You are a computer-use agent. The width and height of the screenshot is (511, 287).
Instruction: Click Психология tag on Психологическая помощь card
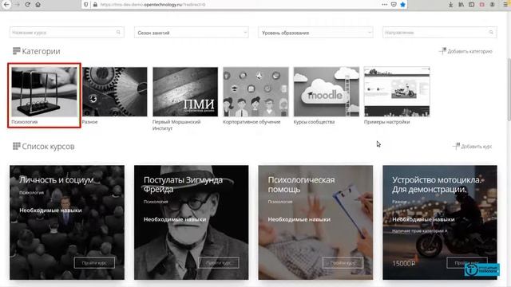point(280,202)
